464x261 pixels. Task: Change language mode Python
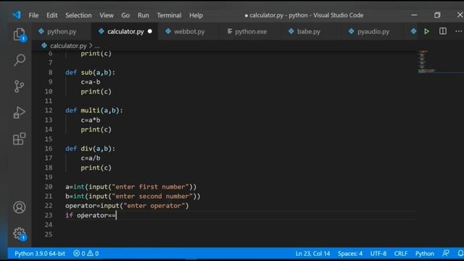point(424,254)
